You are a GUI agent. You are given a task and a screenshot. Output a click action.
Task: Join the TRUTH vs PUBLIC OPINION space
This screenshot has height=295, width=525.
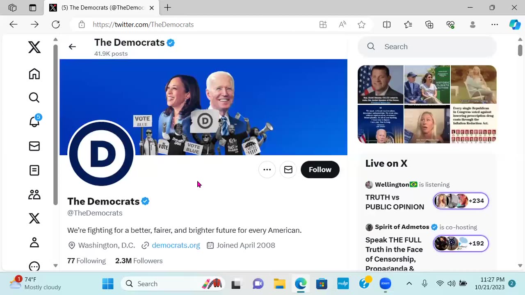pyautogui.click(x=395, y=202)
